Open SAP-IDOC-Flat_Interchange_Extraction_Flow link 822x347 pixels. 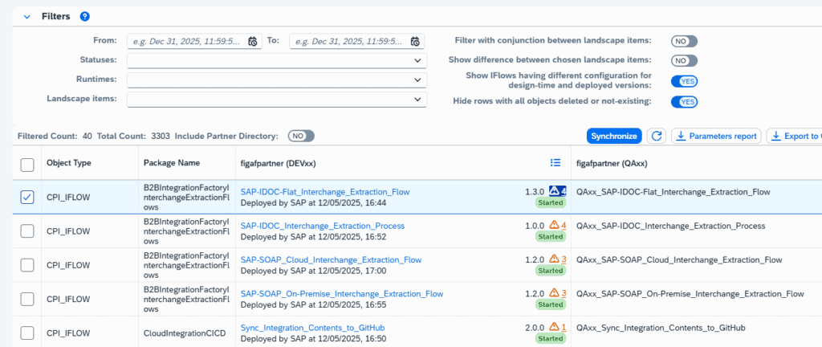[325, 192]
